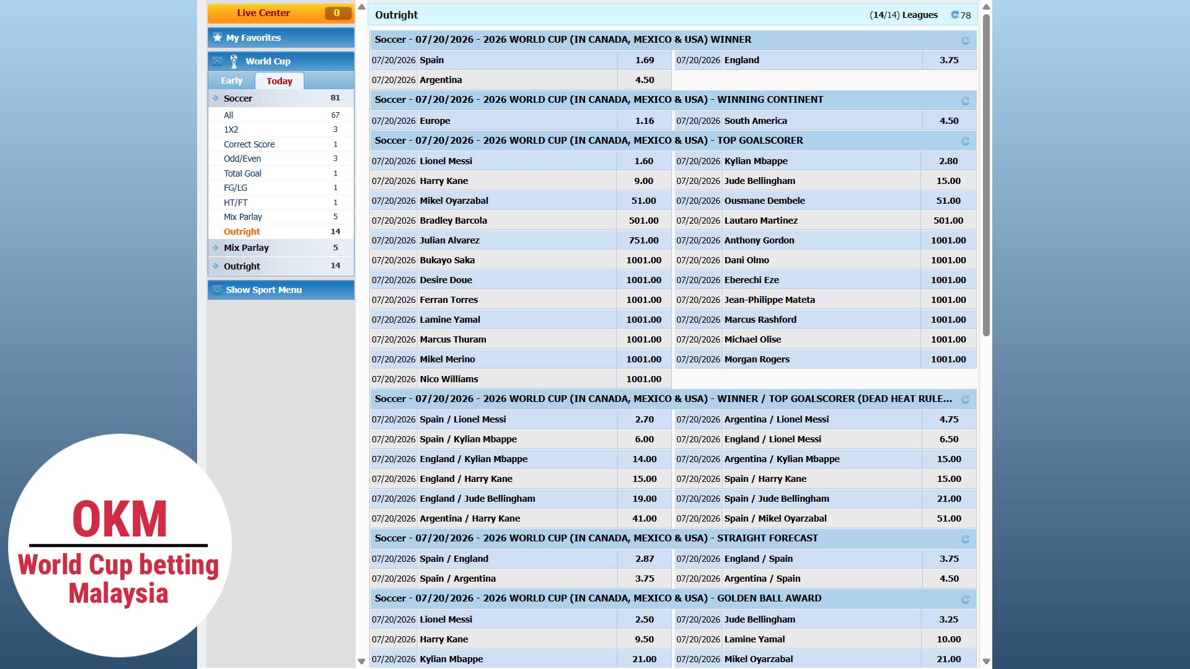Select the All soccer filter
1190x669 pixels.
pos(281,115)
